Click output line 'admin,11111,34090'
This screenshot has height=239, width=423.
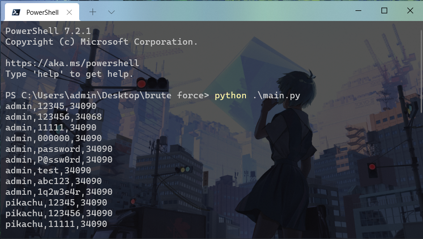click(51, 128)
